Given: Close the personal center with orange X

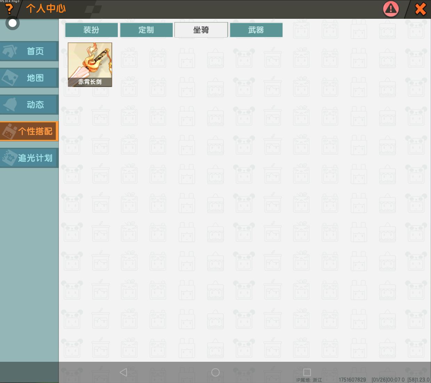Looking at the screenshot, I should tap(420, 9).
